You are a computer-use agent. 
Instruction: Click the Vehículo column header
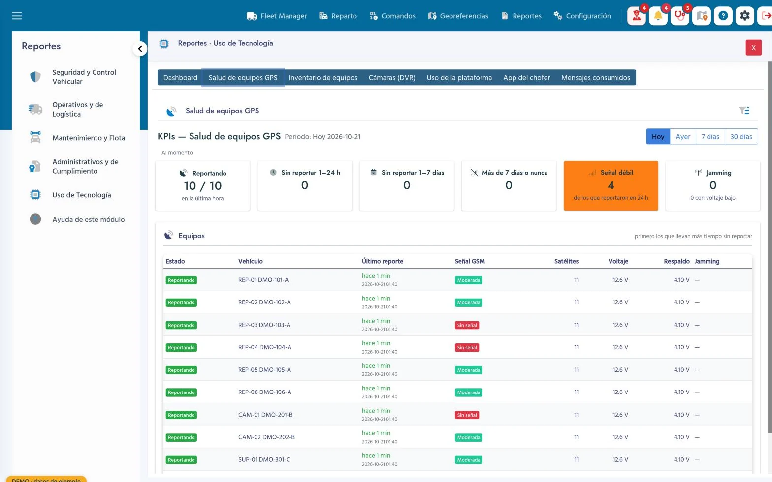pyautogui.click(x=251, y=261)
